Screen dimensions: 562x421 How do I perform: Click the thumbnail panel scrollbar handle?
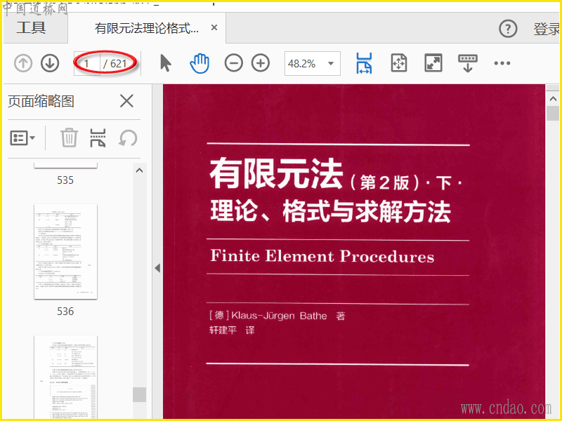[x=139, y=394]
